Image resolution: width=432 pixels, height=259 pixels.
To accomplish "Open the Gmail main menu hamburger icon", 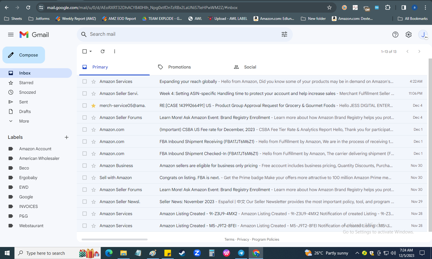I will click(x=11, y=35).
